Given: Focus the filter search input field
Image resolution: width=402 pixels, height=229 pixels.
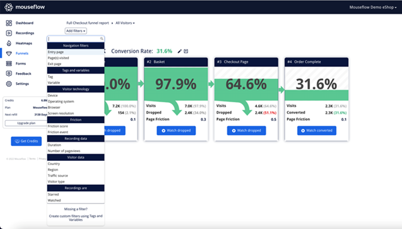Looking at the screenshot, I should (76, 39).
